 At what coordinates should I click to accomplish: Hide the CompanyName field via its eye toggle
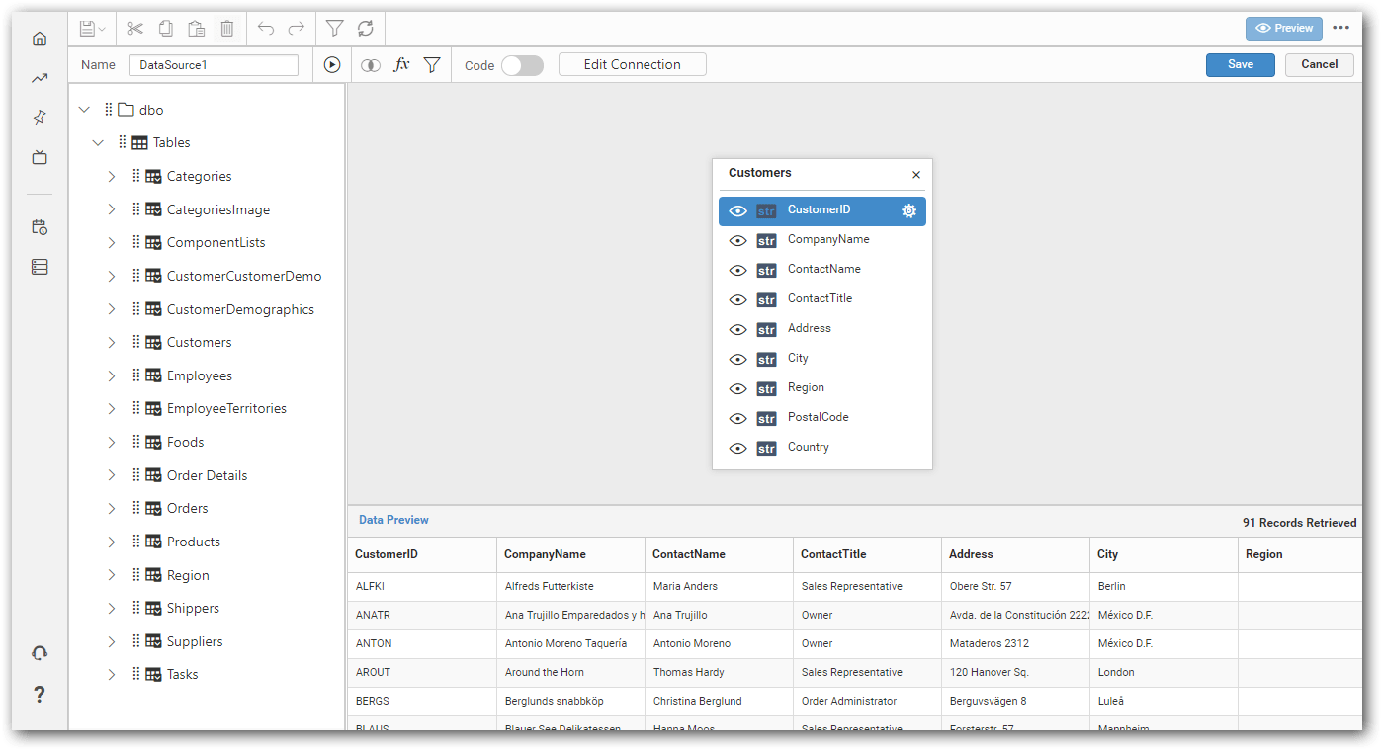coord(737,240)
